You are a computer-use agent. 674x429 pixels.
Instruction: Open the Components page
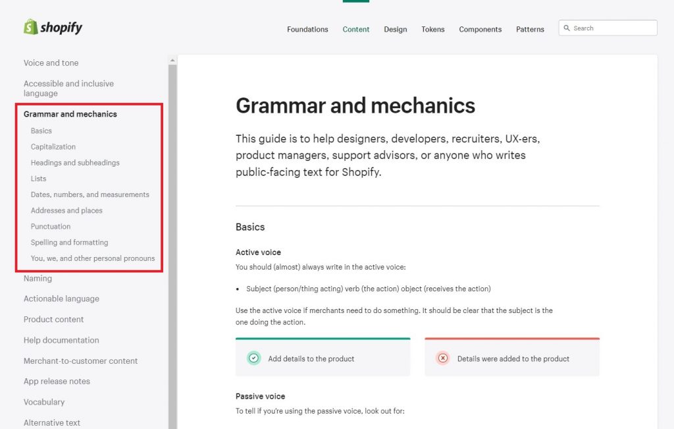[480, 29]
